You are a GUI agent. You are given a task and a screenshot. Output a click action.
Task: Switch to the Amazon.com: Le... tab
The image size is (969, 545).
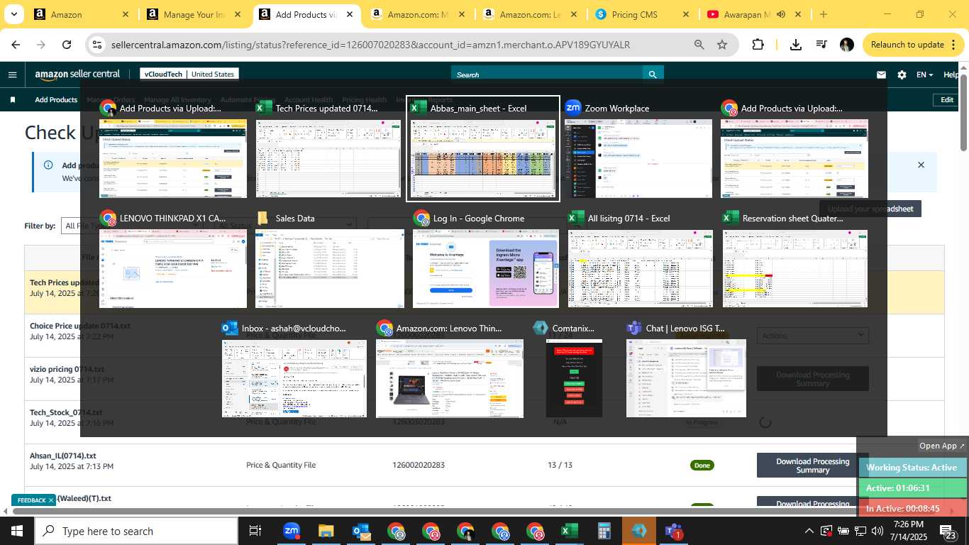coord(528,14)
